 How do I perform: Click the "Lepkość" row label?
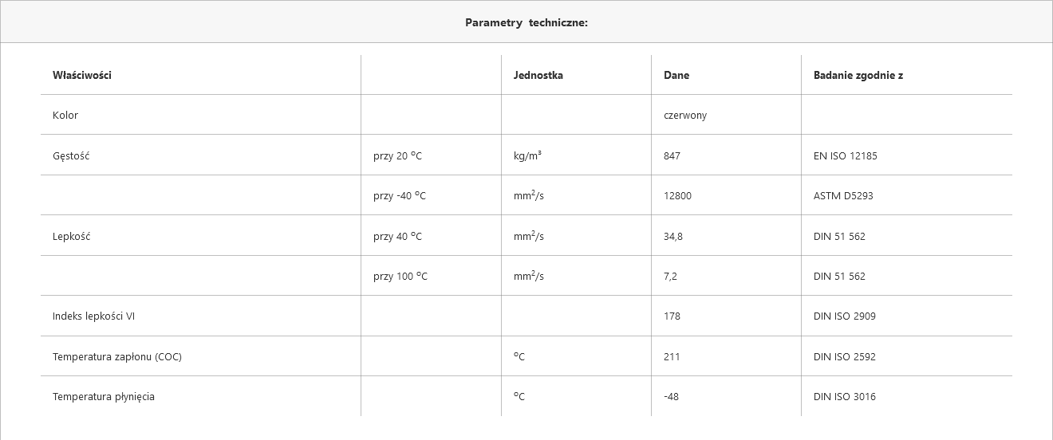tap(71, 236)
